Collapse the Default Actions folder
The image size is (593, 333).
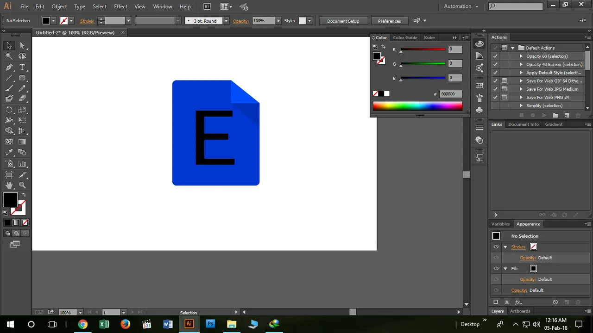513,48
